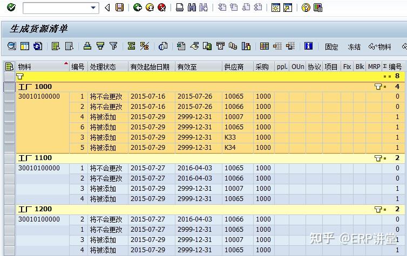407x256 pixels.
Task: Click the ABC Analysis icon
Action: pyautogui.click(x=233, y=46)
